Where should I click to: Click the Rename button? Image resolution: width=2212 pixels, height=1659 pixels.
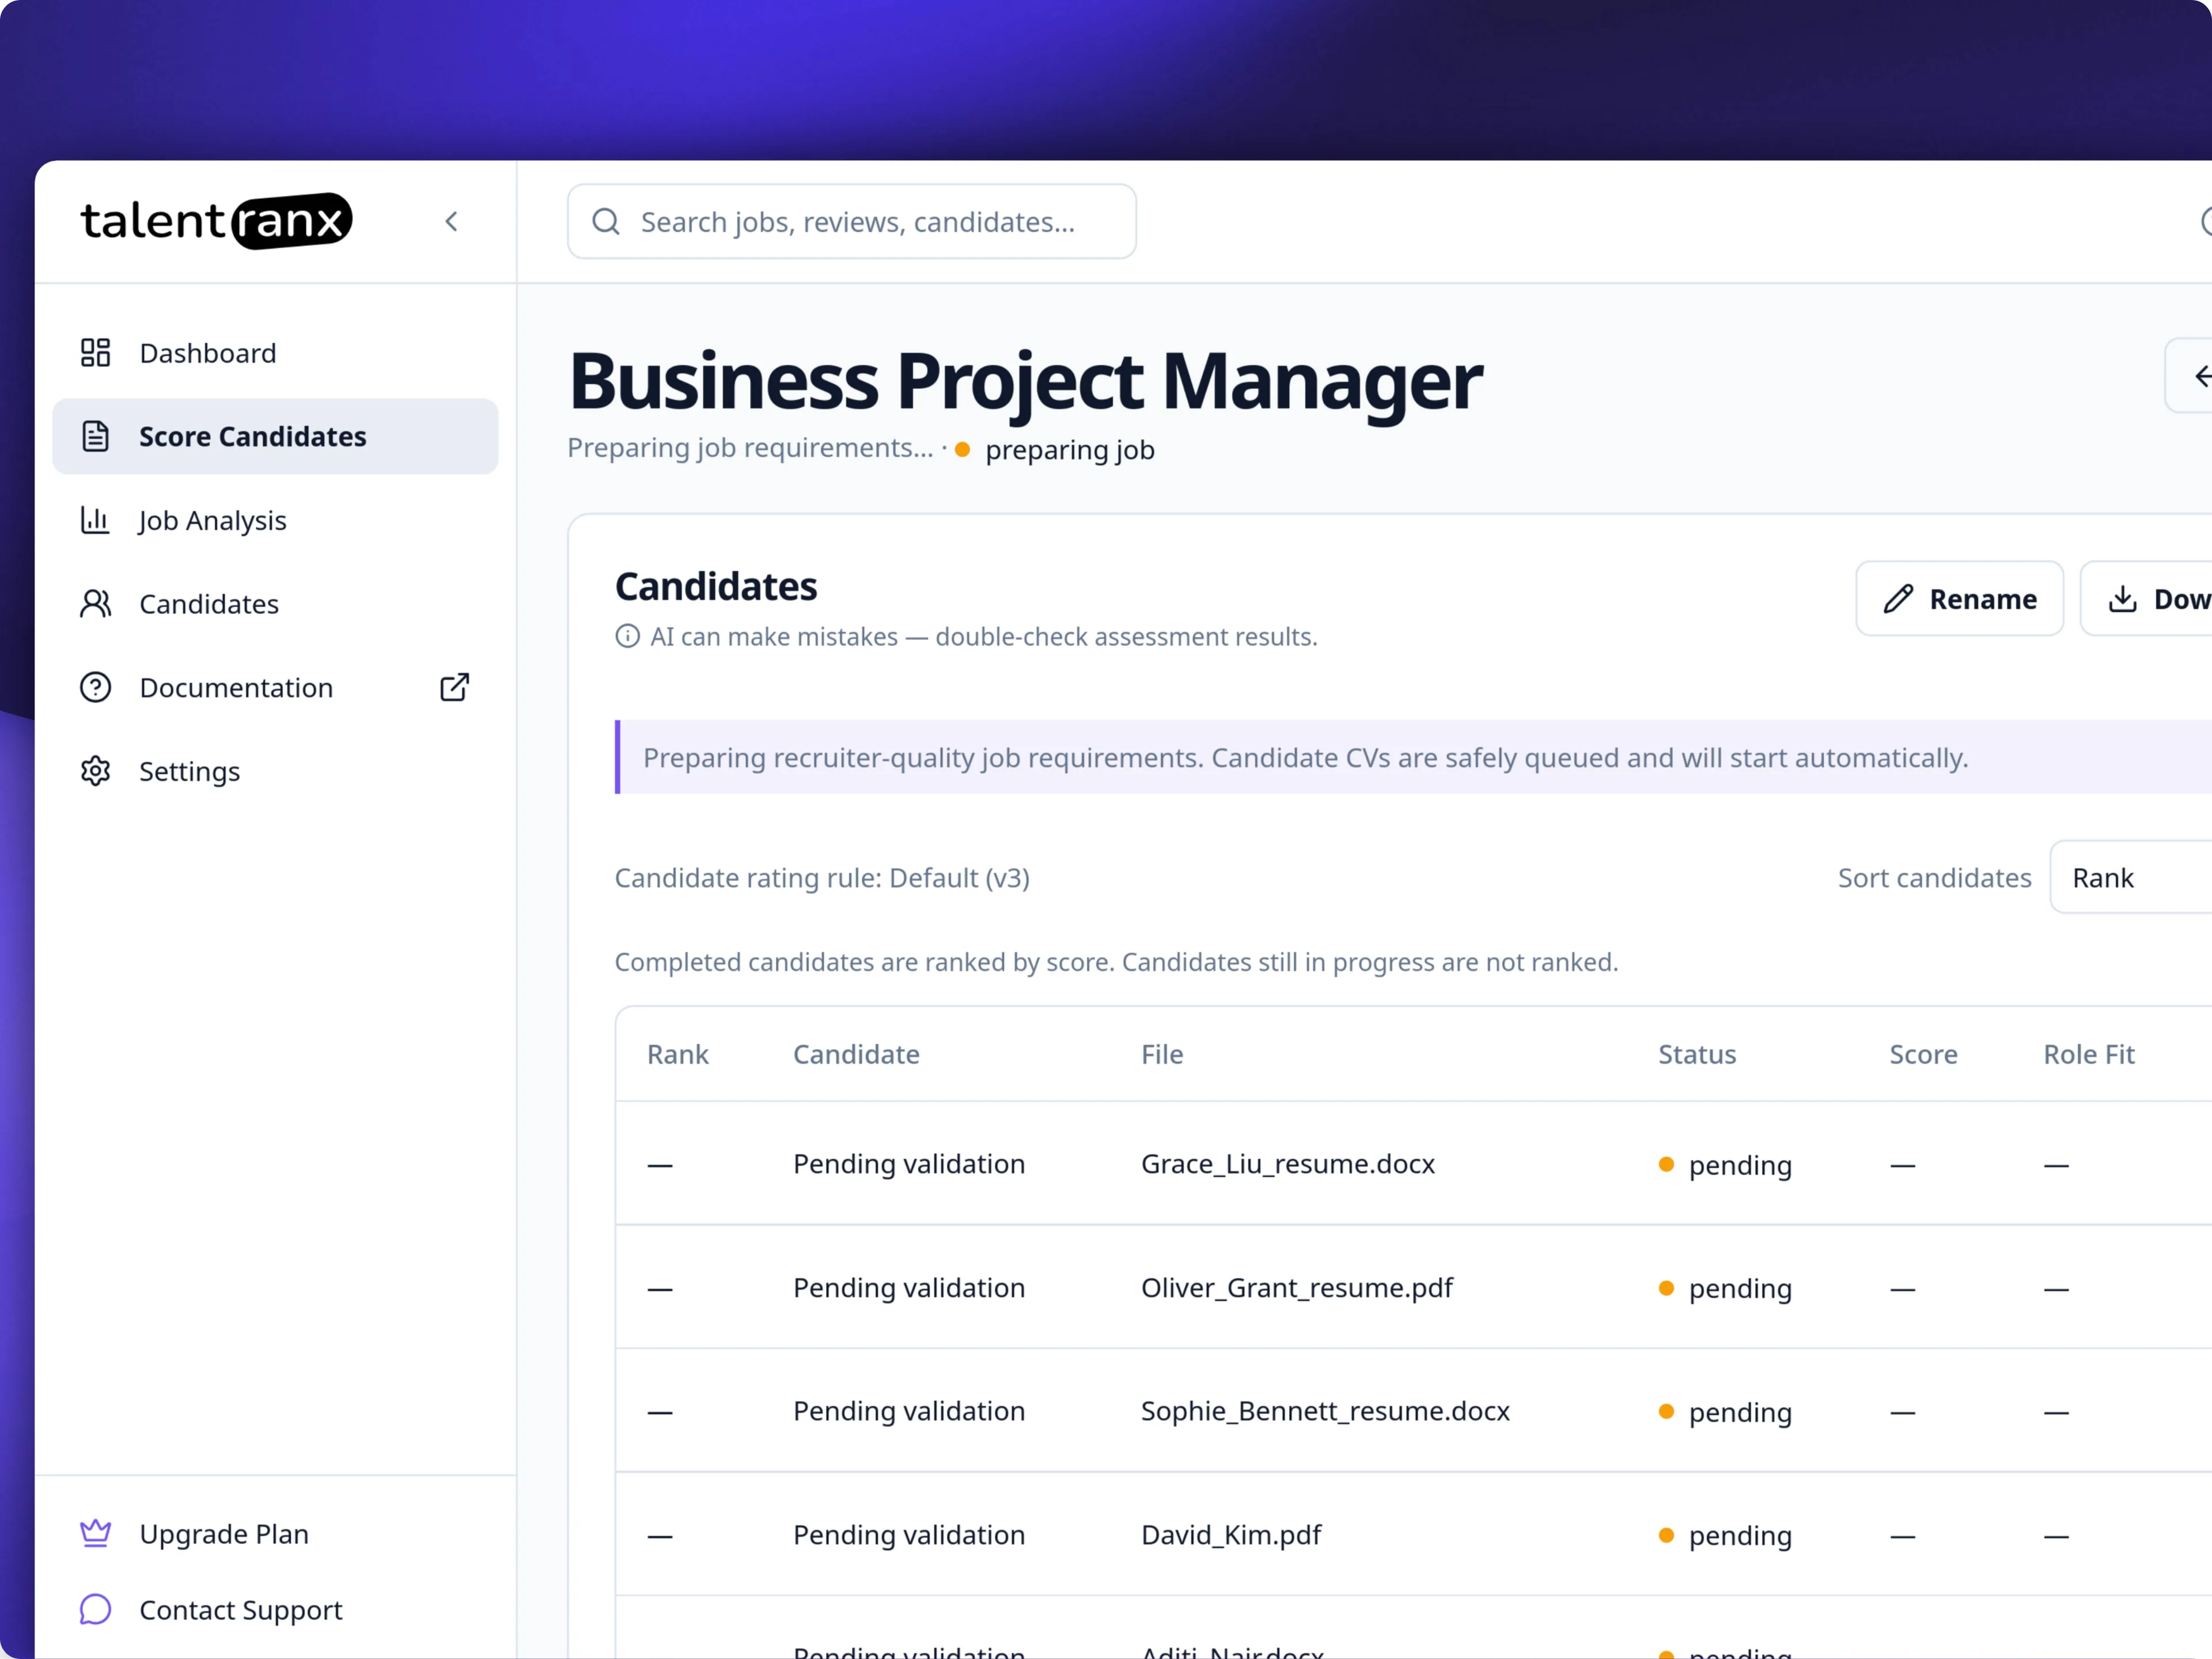click(1959, 599)
